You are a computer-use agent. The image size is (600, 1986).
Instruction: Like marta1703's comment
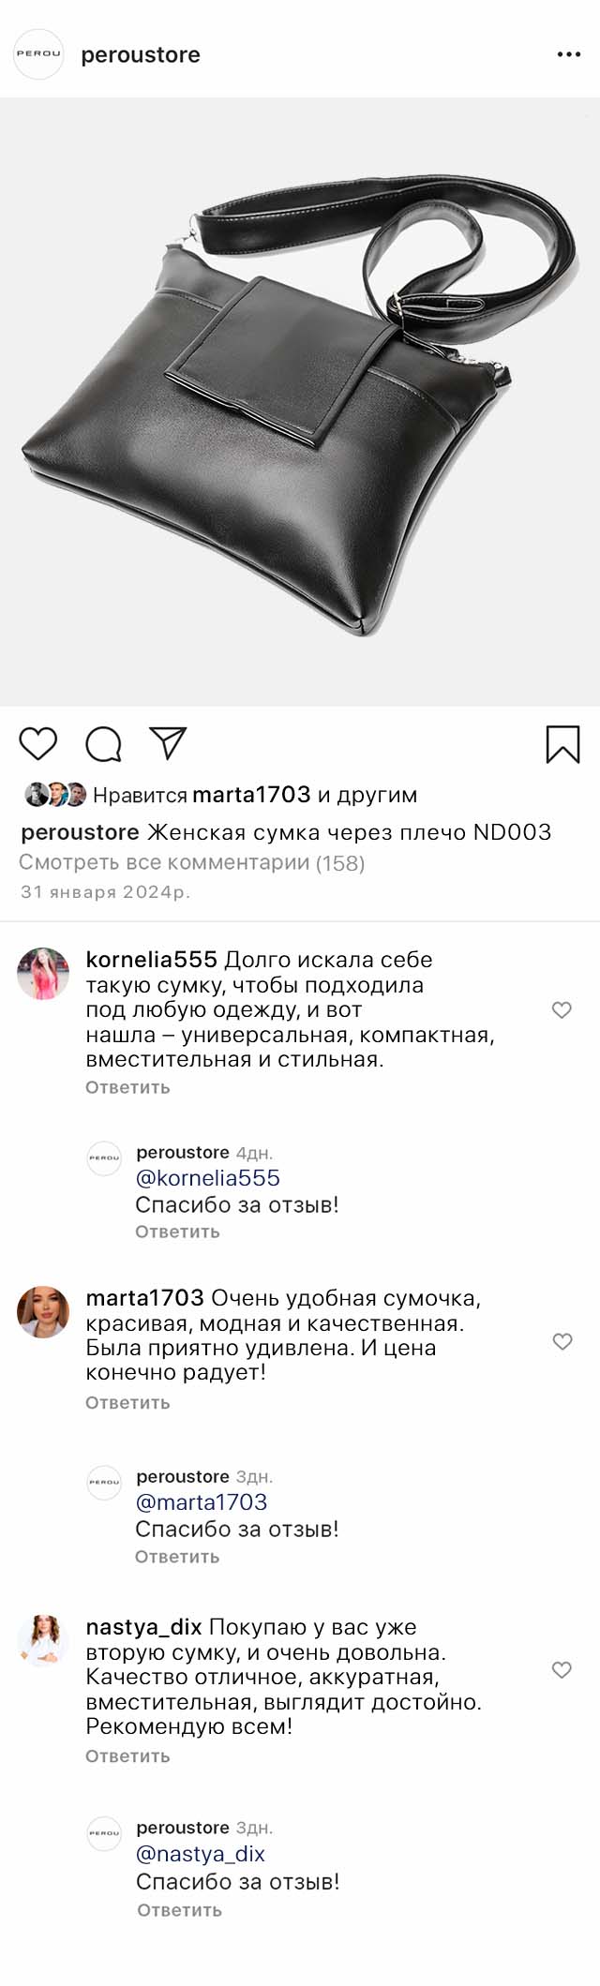[562, 1341]
